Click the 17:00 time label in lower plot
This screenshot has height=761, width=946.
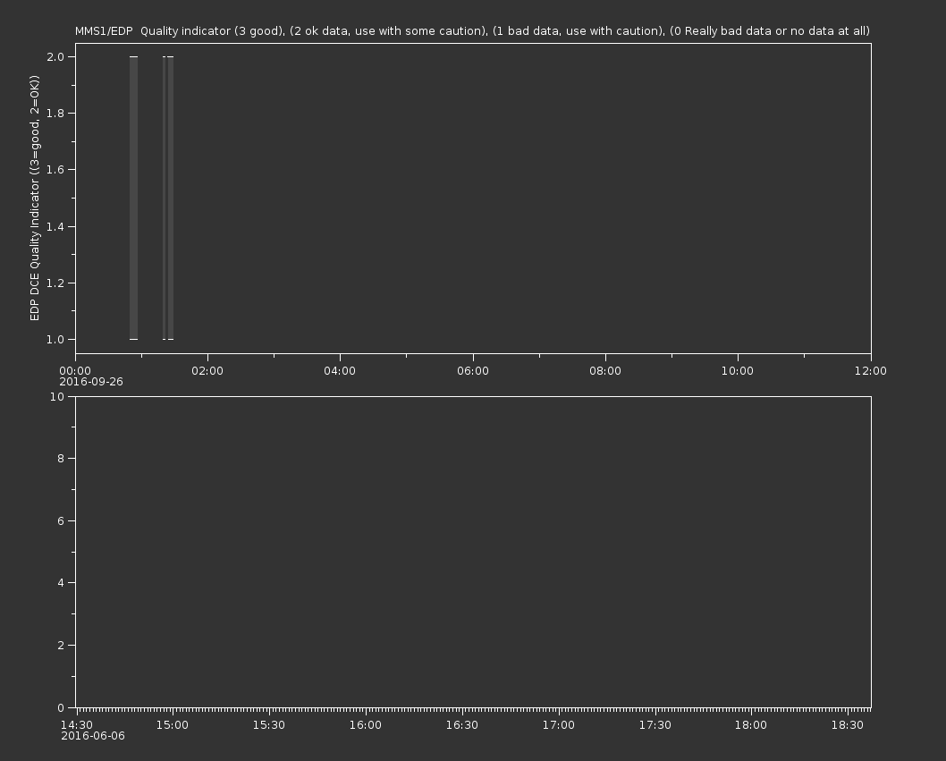tap(559, 725)
